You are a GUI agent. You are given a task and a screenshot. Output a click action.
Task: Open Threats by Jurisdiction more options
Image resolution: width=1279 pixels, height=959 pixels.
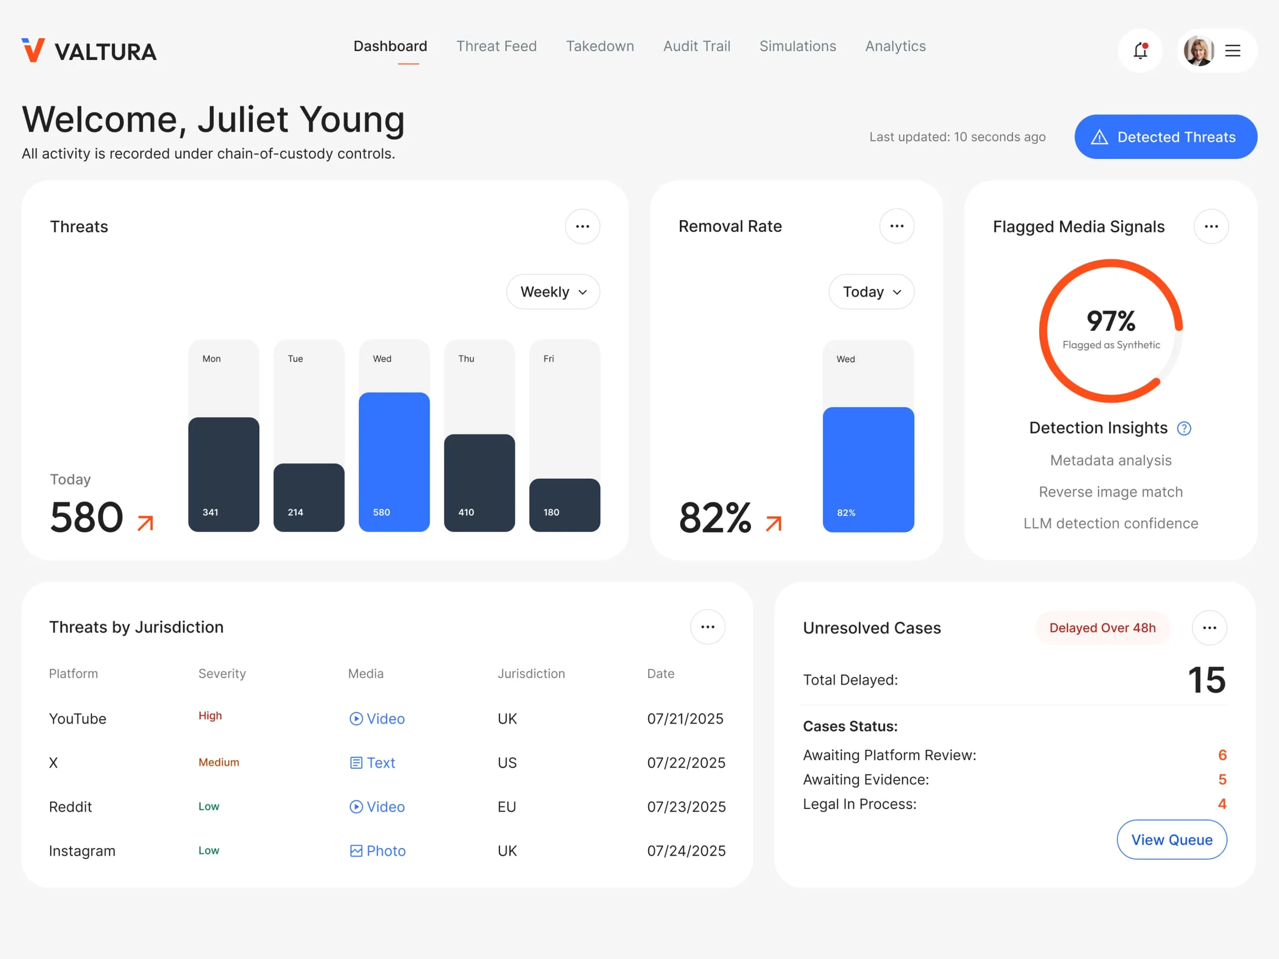click(708, 627)
